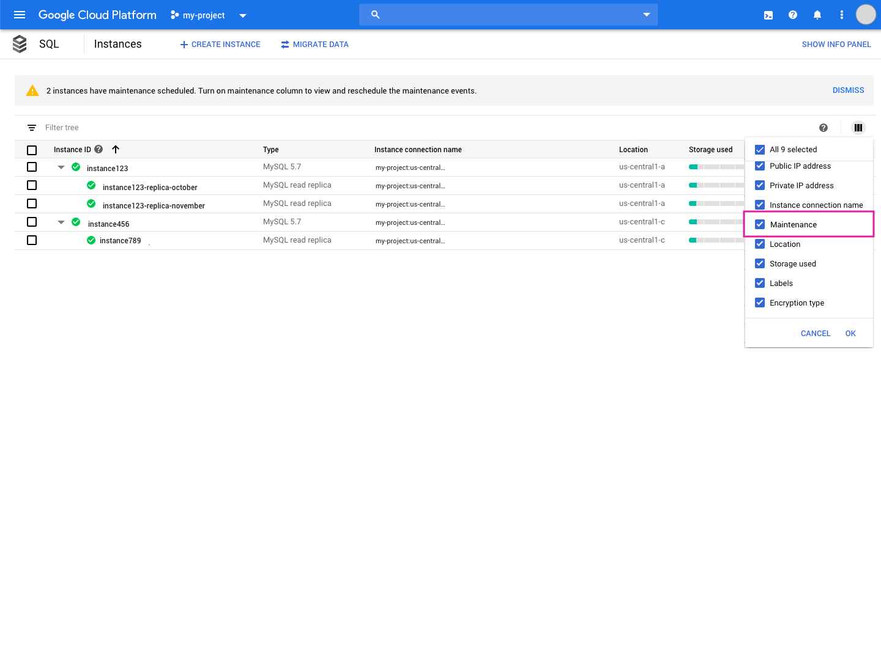Screen dimensions: 881x660
Task: Activate Cloud Shell icon
Action: coord(768,15)
